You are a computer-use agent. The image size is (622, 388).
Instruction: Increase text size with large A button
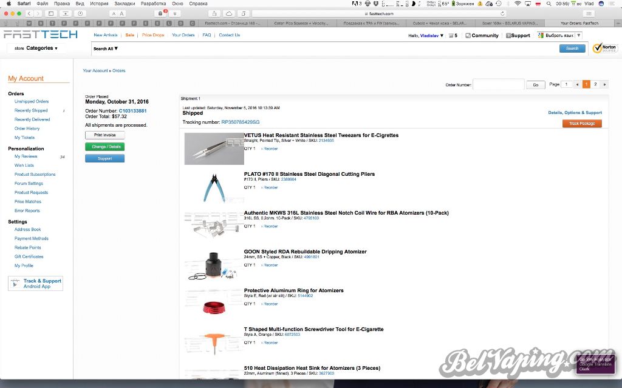point(121,13)
